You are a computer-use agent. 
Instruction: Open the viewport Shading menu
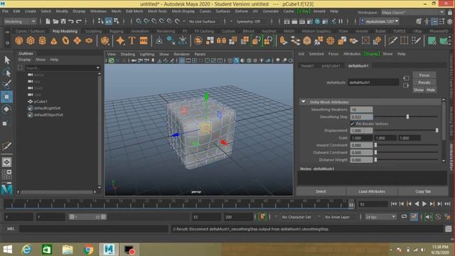click(128, 54)
